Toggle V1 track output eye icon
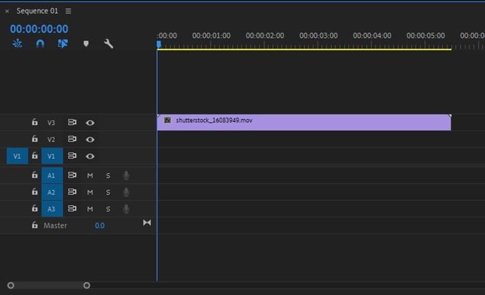Screen dimensions: 485x295 90,156
